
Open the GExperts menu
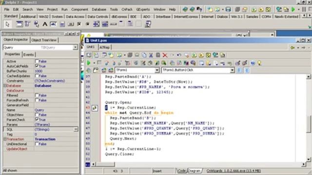tap(143, 9)
